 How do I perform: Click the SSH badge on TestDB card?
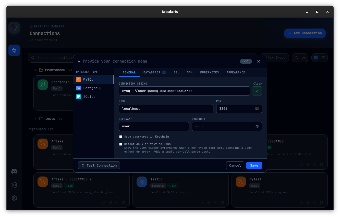coord(173,186)
